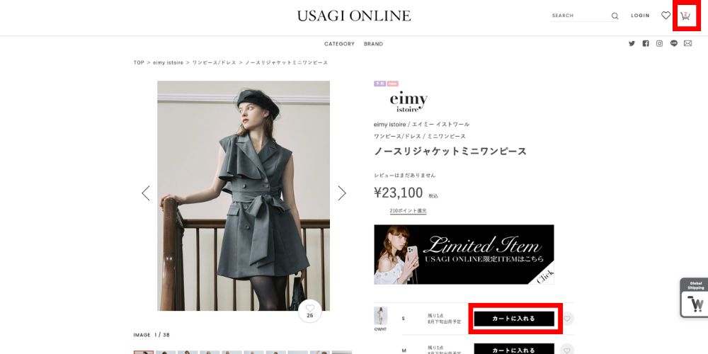Click the SEARCH input field
Viewport: 708px width, 354px height.
581,16
